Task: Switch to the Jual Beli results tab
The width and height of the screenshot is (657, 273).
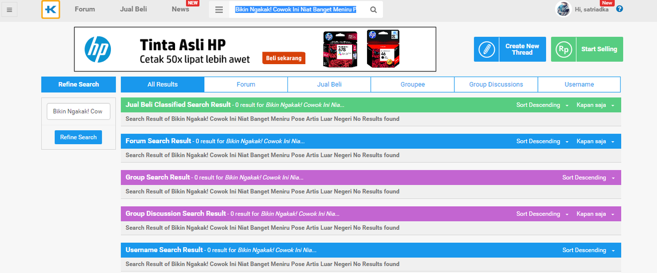Action: pos(330,84)
